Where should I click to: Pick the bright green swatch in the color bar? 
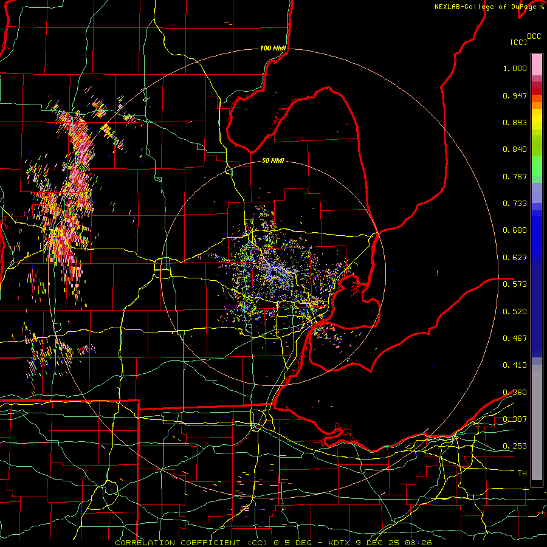(x=537, y=166)
